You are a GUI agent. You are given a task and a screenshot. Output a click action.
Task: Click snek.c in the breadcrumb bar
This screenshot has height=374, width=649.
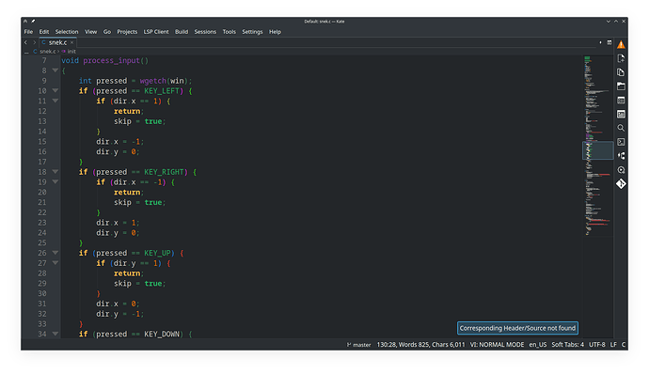tap(47, 52)
